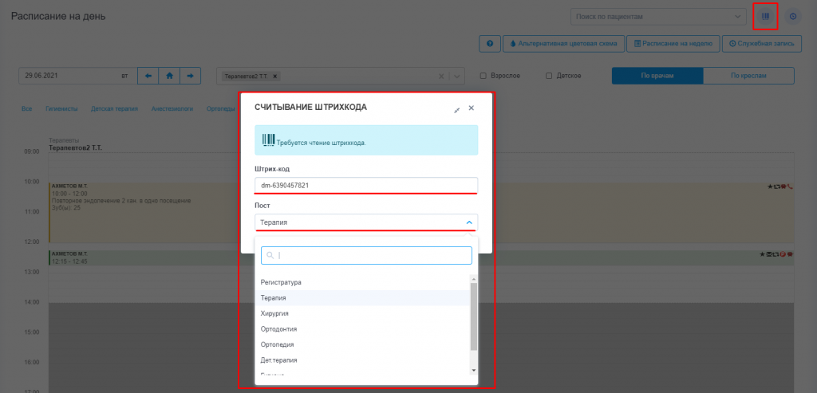Image resolution: width=817 pixels, height=393 pixels.
Task: Click Альтернативная цветовая схема button
Action: pyautogui.click(x=563, y=44)
